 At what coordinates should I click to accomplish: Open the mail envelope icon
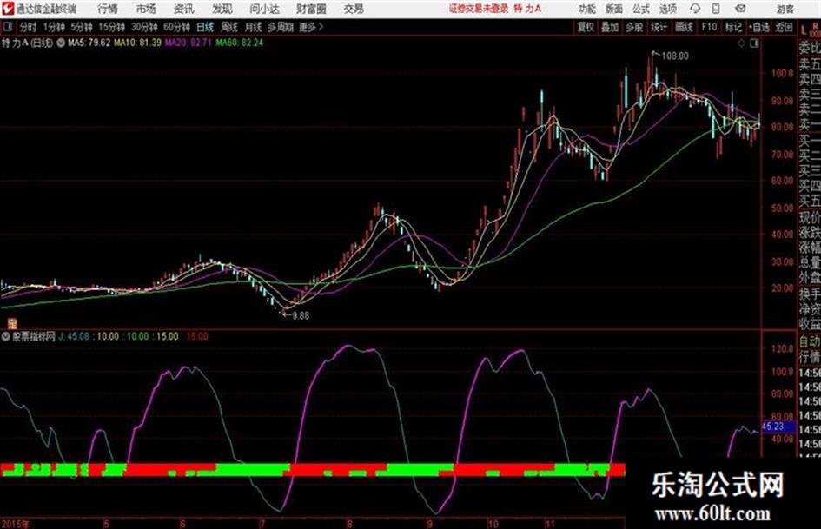740,9
